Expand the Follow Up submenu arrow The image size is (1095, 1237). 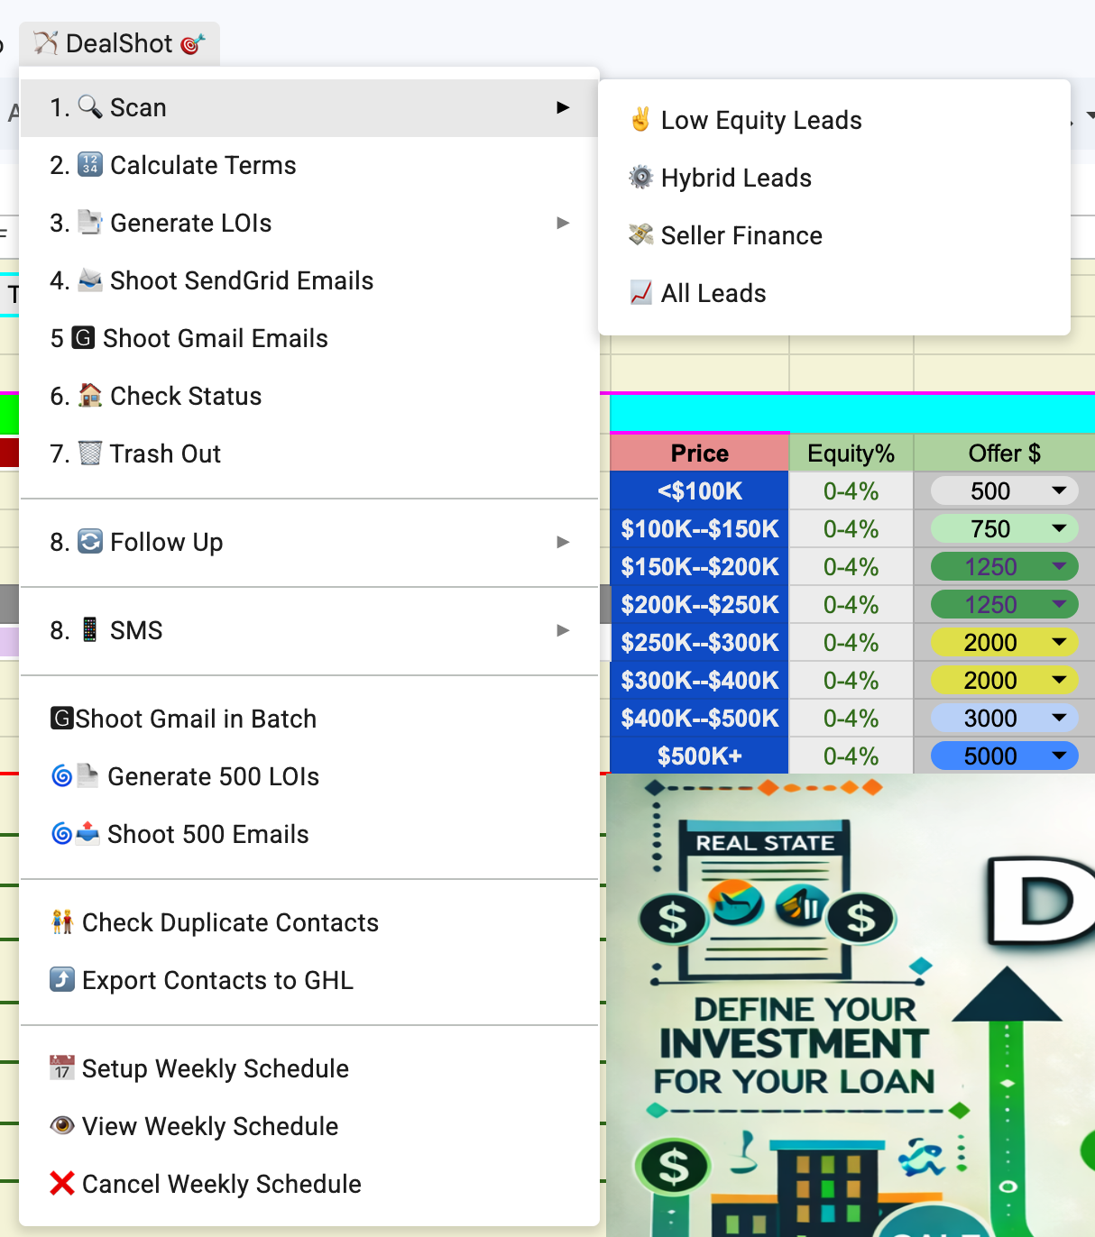pos(563,542)
